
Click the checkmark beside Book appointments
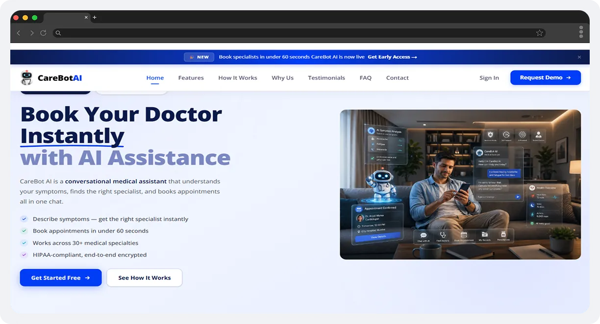click(x=24, y=231)
